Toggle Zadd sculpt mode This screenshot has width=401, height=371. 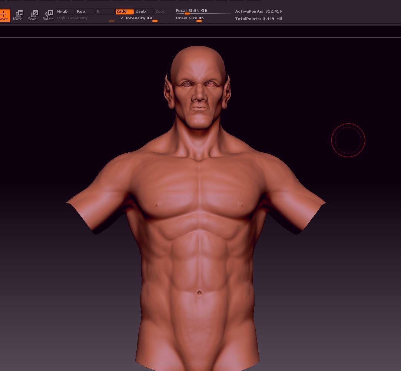pyautogui.click(x=124, y=11)
